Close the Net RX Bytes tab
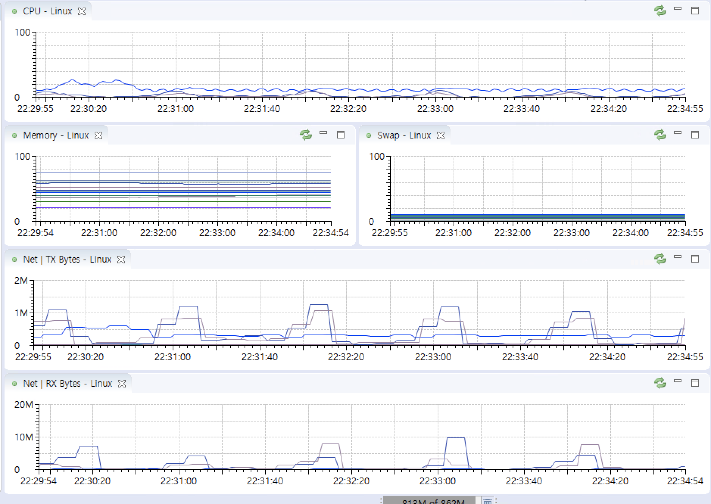Viewport: 711px width, 504px height. [x=122, y=384]
